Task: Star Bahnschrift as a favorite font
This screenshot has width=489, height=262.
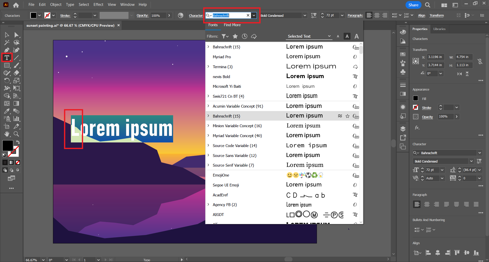Action: point(348,116)
